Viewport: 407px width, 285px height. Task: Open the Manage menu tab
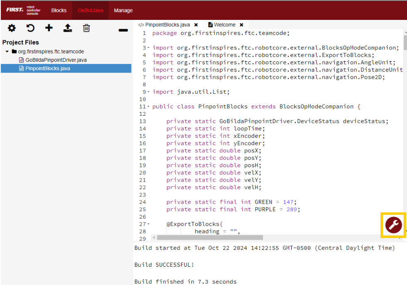pyautogui.click(x=123, y=10)
